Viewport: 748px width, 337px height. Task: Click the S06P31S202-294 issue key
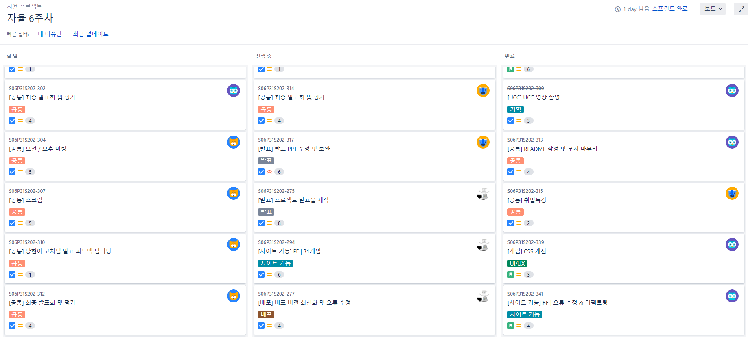276,242
